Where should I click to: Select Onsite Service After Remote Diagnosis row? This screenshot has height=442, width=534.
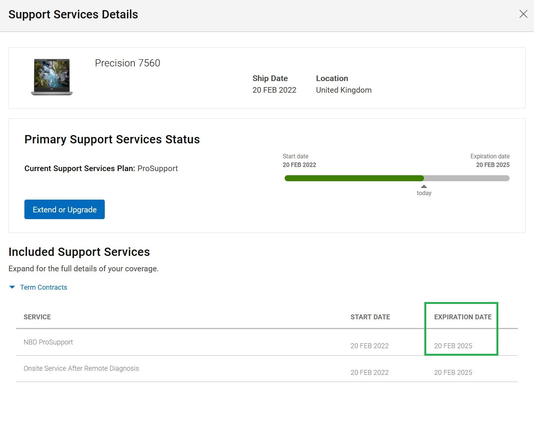tap(267, 369)
